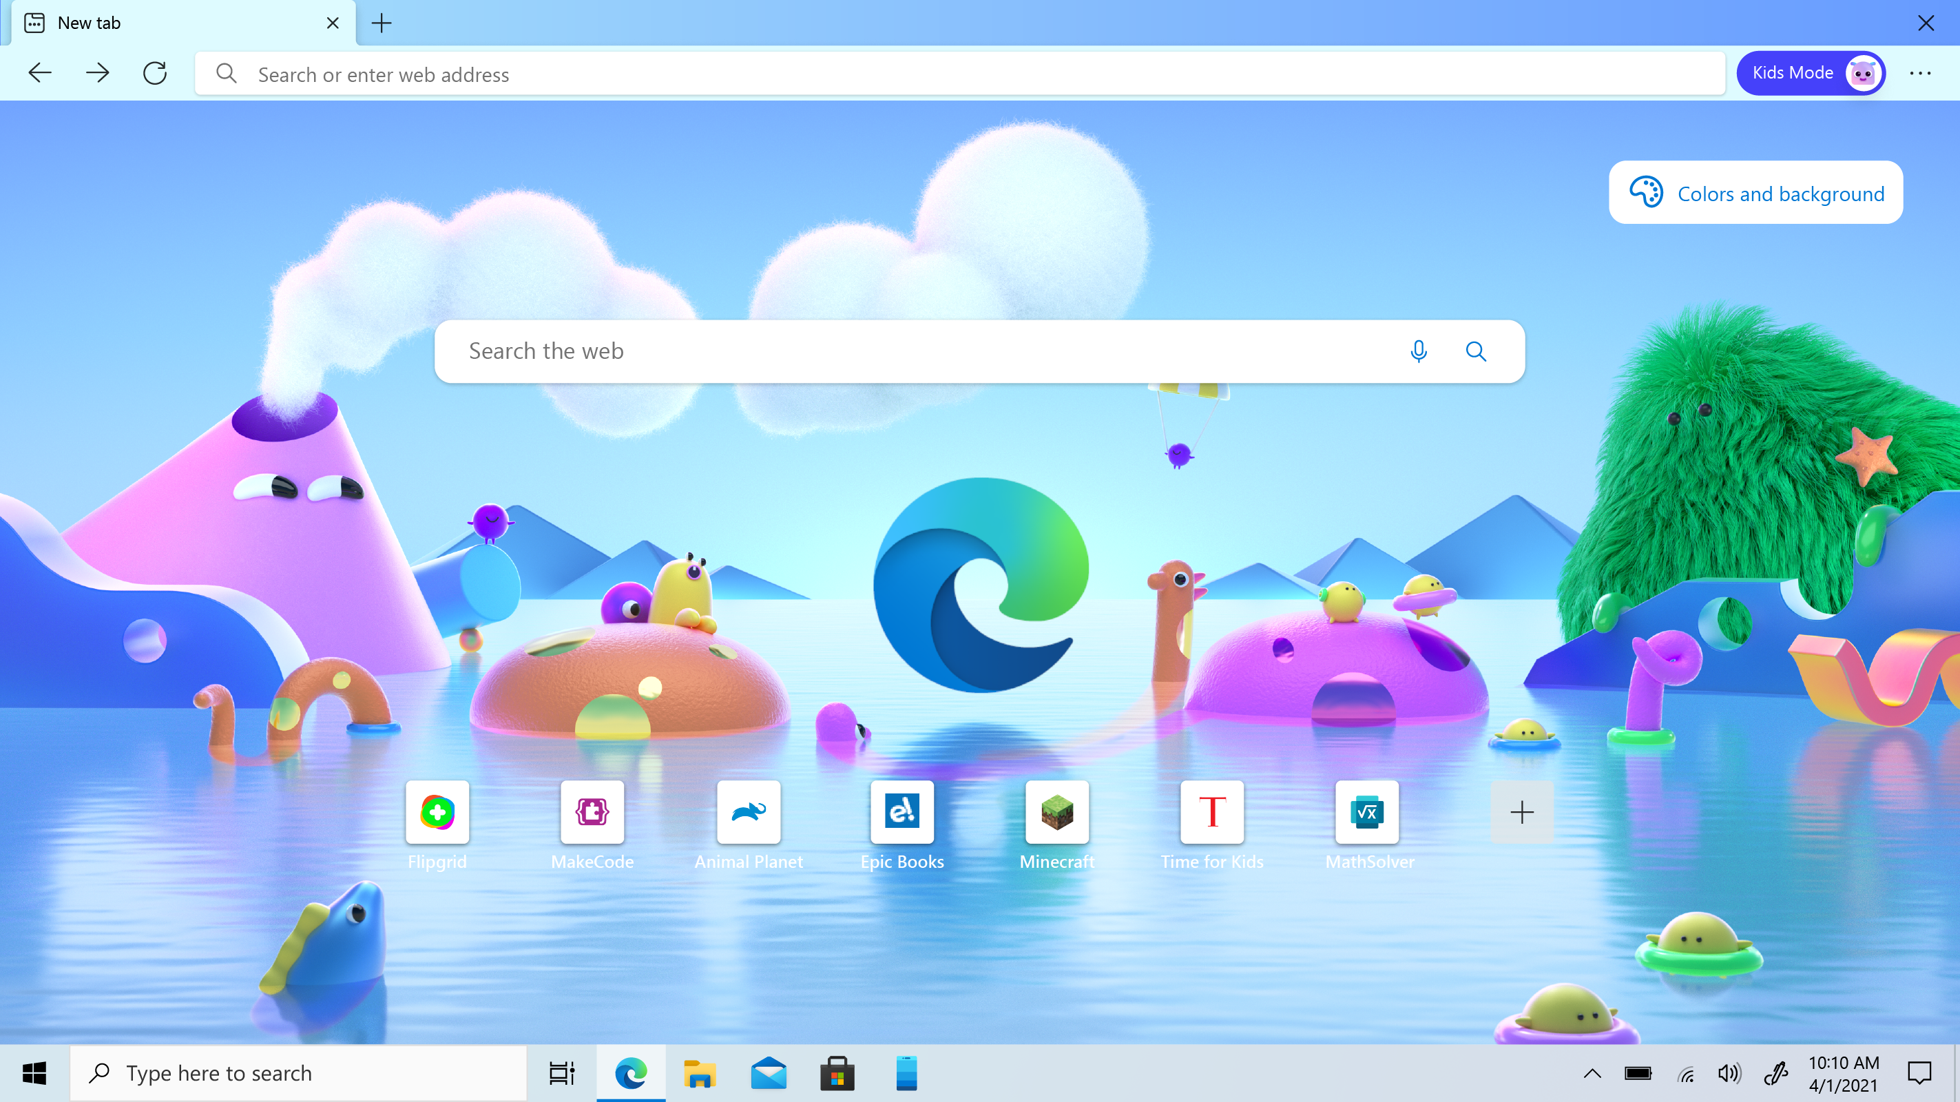Open Time for Kids shortcut
1960x1102 pixels.
pyautogui.click(x=1210, y=811)
